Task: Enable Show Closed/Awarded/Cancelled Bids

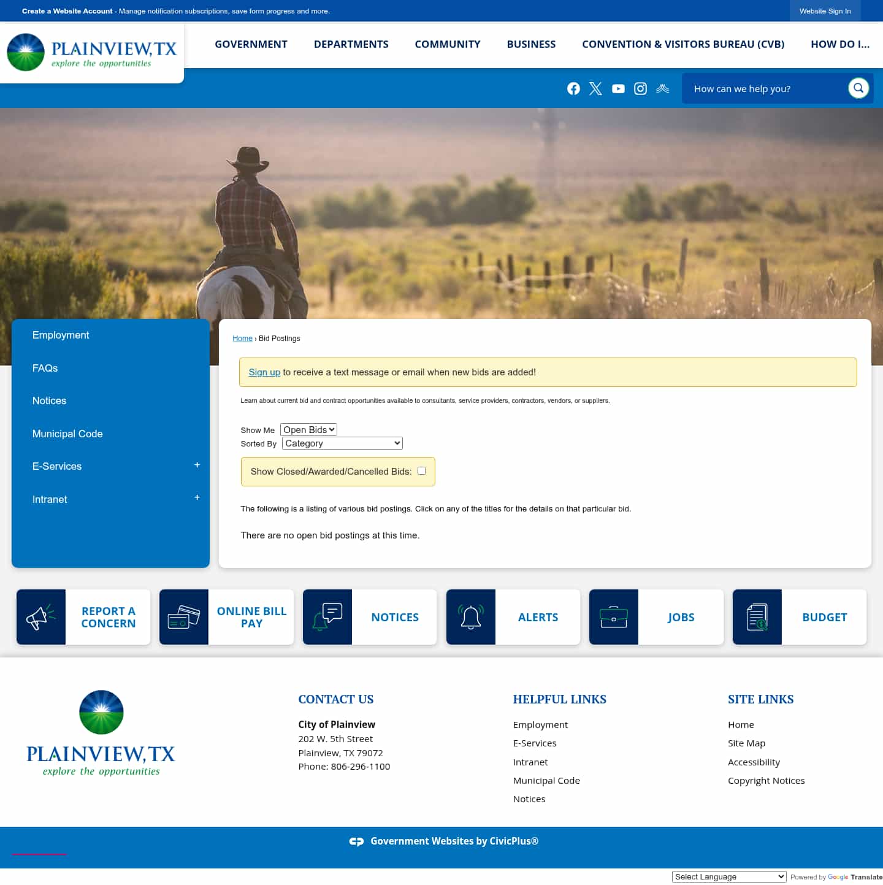Action: (x=421, y=470)
